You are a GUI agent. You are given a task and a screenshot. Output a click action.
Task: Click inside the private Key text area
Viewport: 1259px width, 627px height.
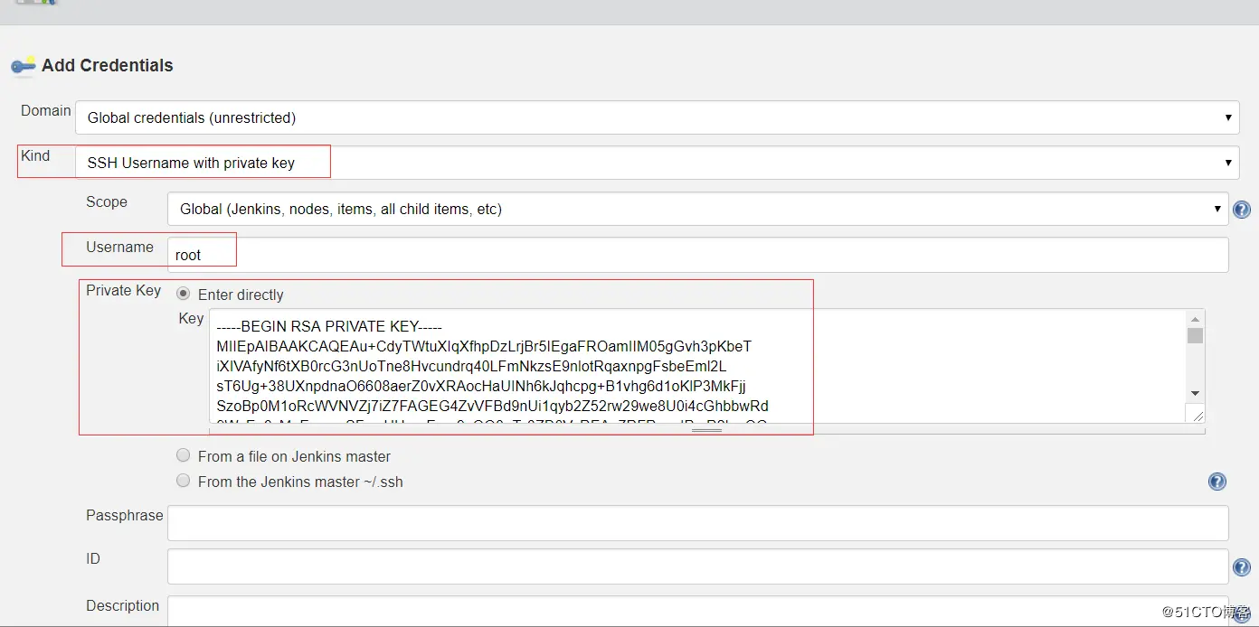697,366
